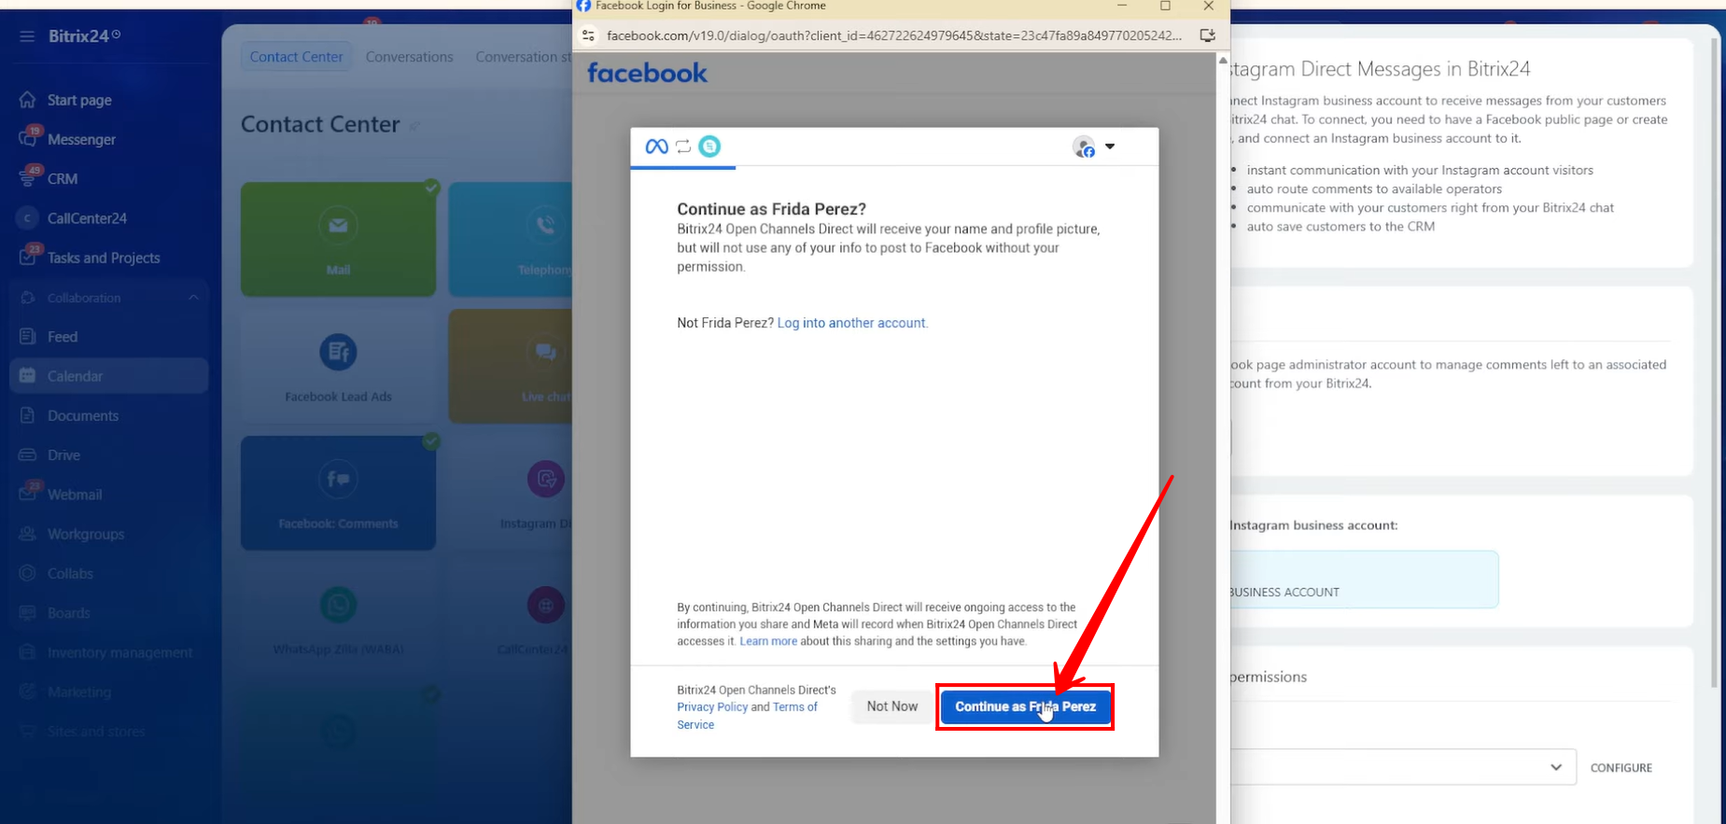Collapse the Collaboration sidebar section

coord(193,298)
